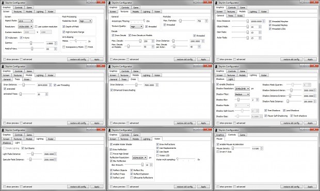
Task: Click the Blur Amount slider in the Water settings
Action: [134, 165]
